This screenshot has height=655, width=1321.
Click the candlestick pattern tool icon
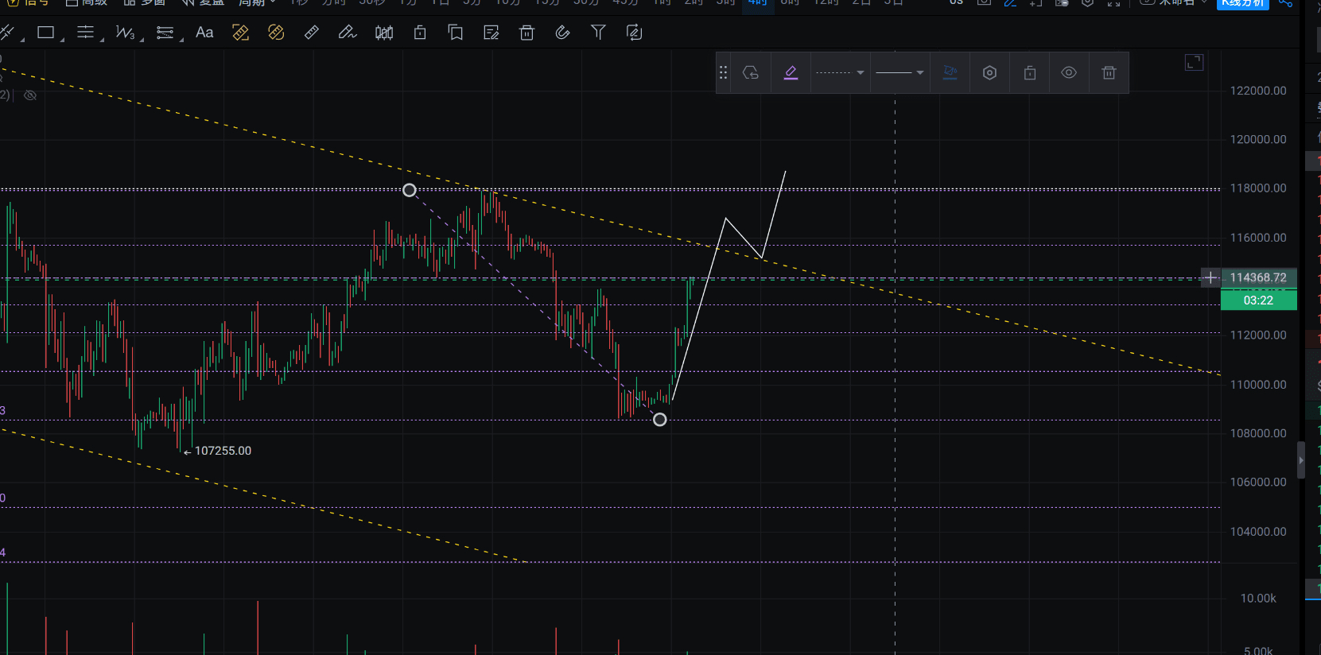click(x=384, y=33)
